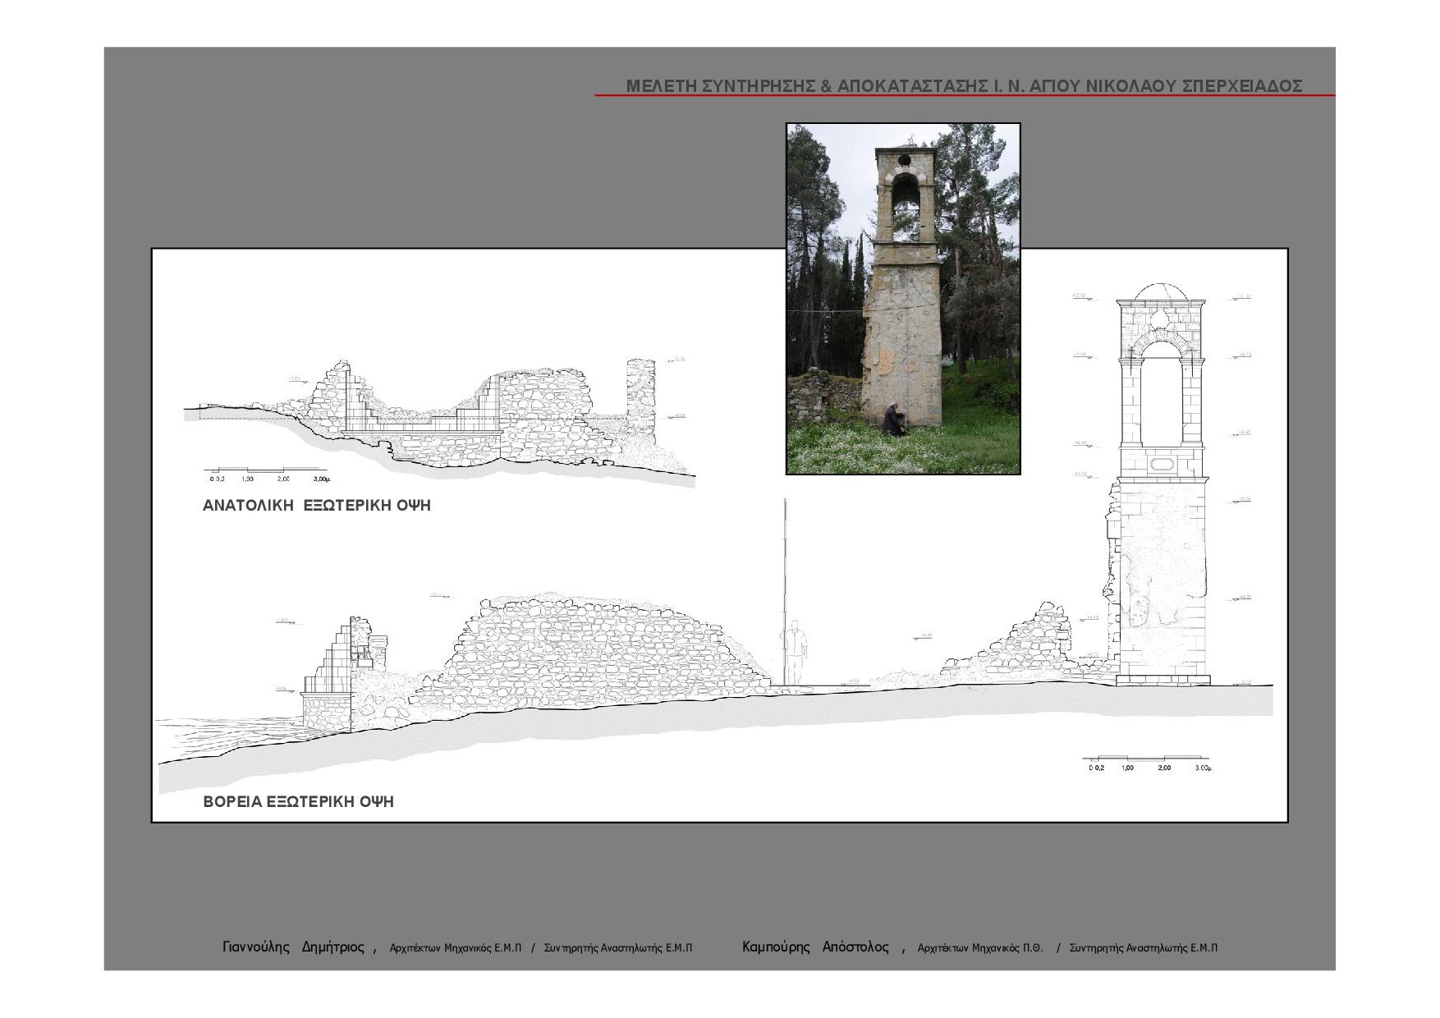This screenshot has height=1018, width=1440.
Task: Click the scale bar below bell tower drawing
Action: click(x=1147, y=764)
